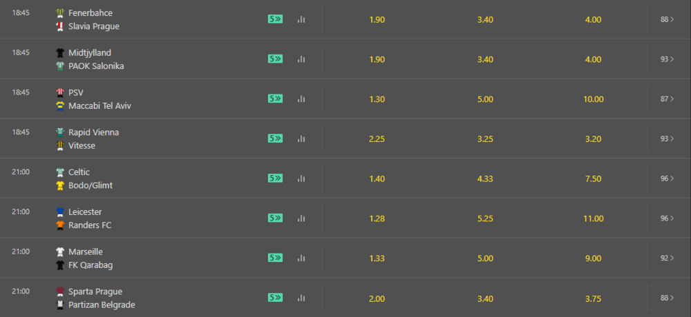Open 96 markets for Leicester vs Randers
Screen dimensions: 691x317
668,218
